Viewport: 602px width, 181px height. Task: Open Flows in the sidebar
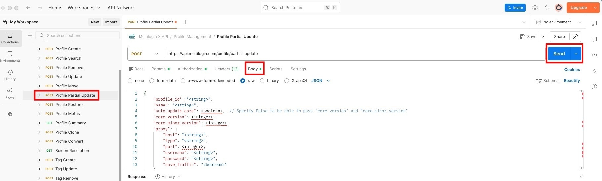point(10,94)
